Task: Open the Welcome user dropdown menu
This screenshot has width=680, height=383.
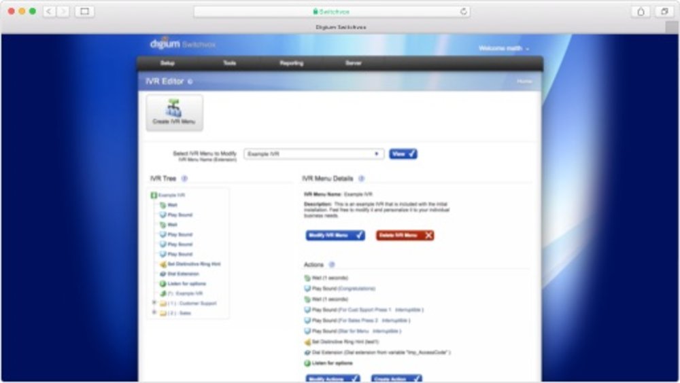Action: [504, 48]
